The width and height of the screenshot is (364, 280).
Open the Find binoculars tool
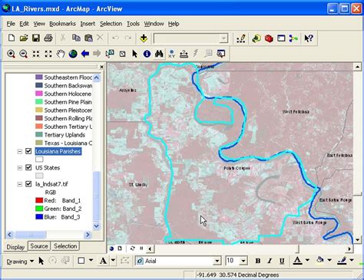[x=159, y=54]
